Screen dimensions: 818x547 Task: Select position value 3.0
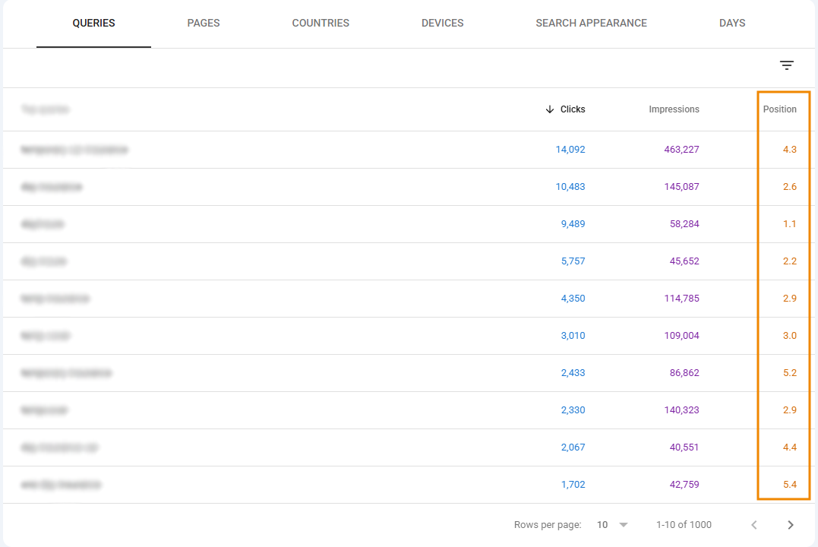click(x=789, y=336)
